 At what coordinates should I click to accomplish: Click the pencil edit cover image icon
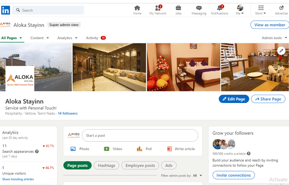(x=281, y=51)
